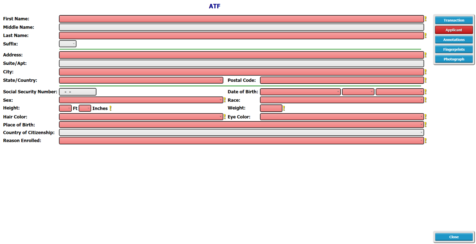Open the Photograph section

pyautogui.click(x=454, y=59)
